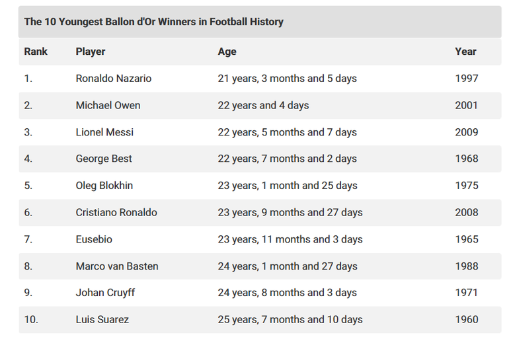
Task: Click the age '22 years and 4 days'
Action: pyautogui.click(x=263, y=105)
